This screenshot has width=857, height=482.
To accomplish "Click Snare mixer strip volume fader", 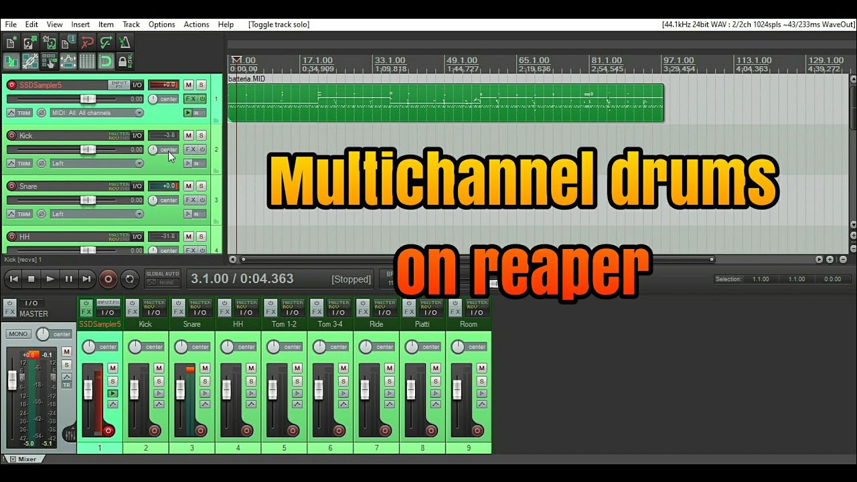I will [x=180, y=389].
